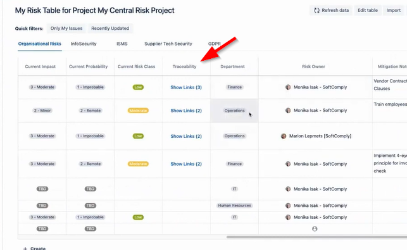The width and height of the screenshot is (407, 250).
Task: Click the TBD impact badge in last row
Action: [42, 228]
